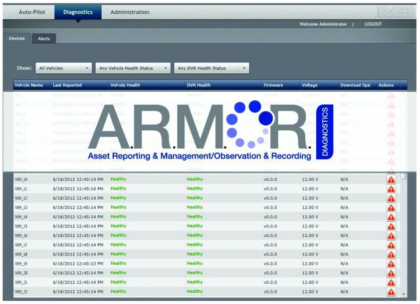The image size is (420, 304).
Task: Open alert icon for VEH_12 row
Action: [x=391, y=199]
